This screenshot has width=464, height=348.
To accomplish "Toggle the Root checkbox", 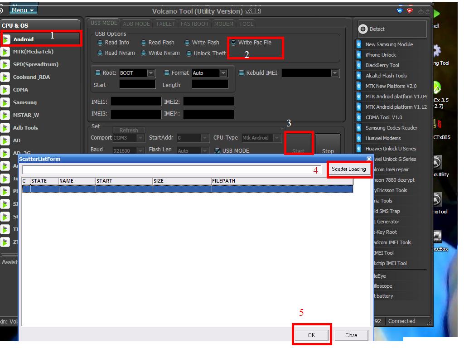I will tap(98, 73).
